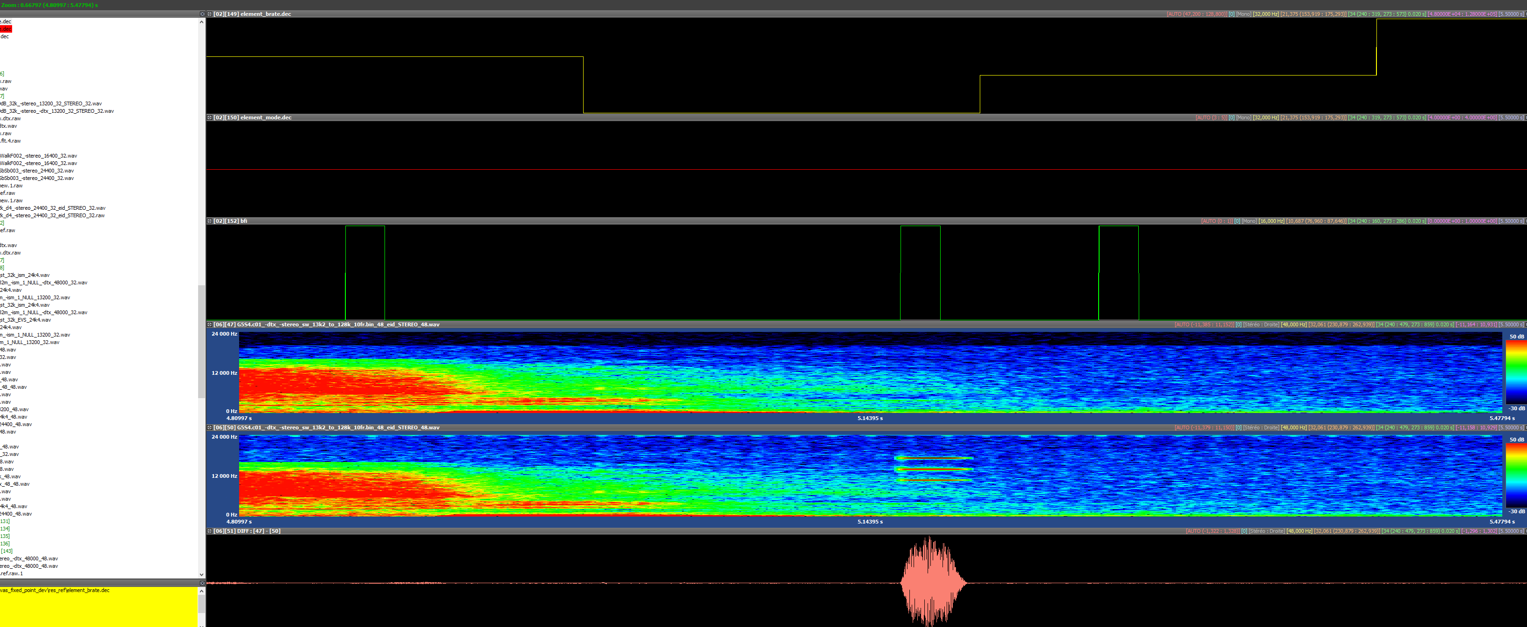The width and height of the screenshot is (1527, 627).
Task: Select WalkF002_-stereo_16400_32.wav top entry
Action: tap(38, 156)
